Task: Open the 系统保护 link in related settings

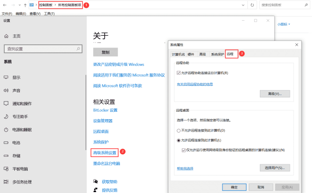Action: [x=101, y=142]
